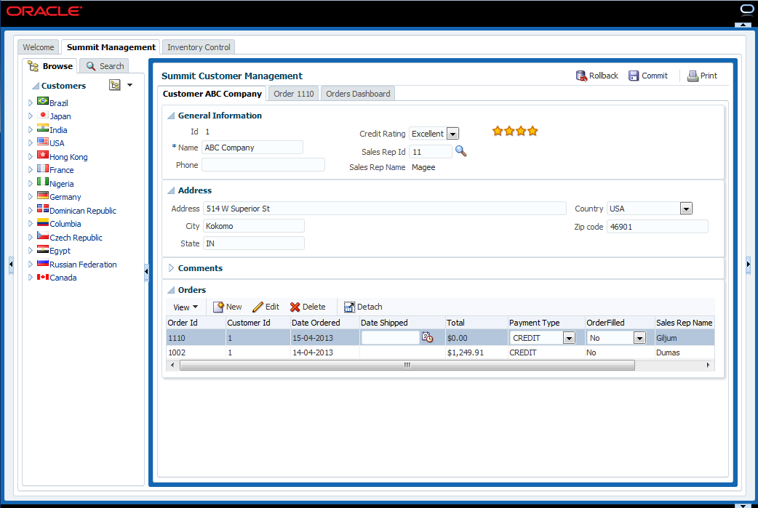The height and width of the screenshot is (508, 758).
Task: Open the Date Shipped calendar picker icon
Action: (427, 337)
